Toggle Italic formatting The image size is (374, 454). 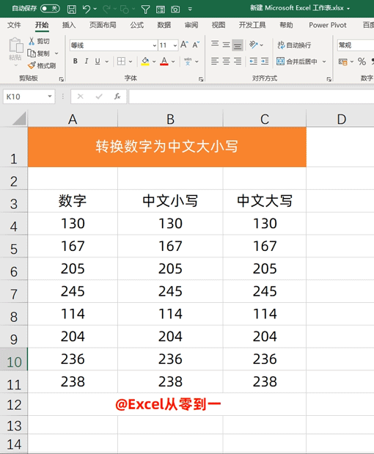[x=87, y=61]
